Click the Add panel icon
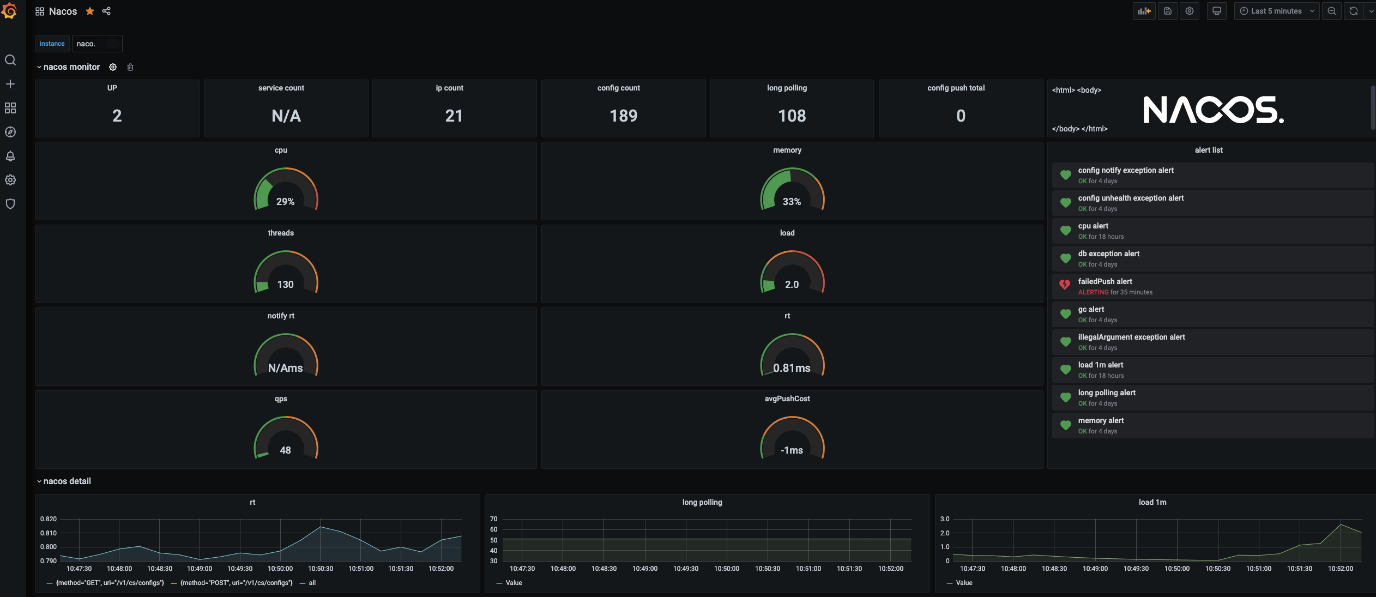The image size is (1376, 597). tap(1144, 11)
